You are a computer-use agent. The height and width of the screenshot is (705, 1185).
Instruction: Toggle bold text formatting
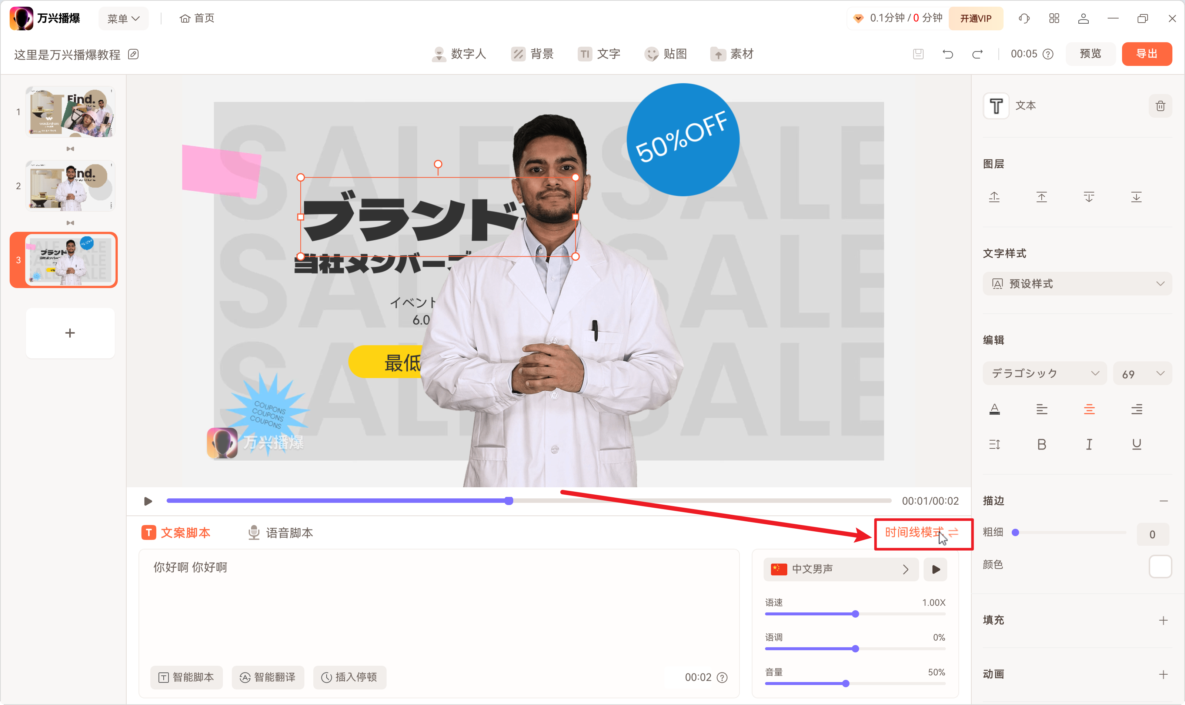tap(1042, 444)
